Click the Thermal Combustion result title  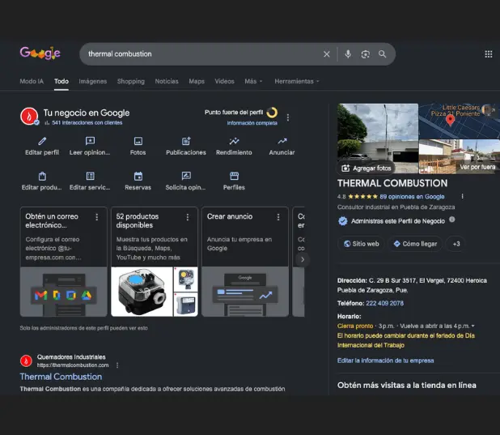pos(61,377)
